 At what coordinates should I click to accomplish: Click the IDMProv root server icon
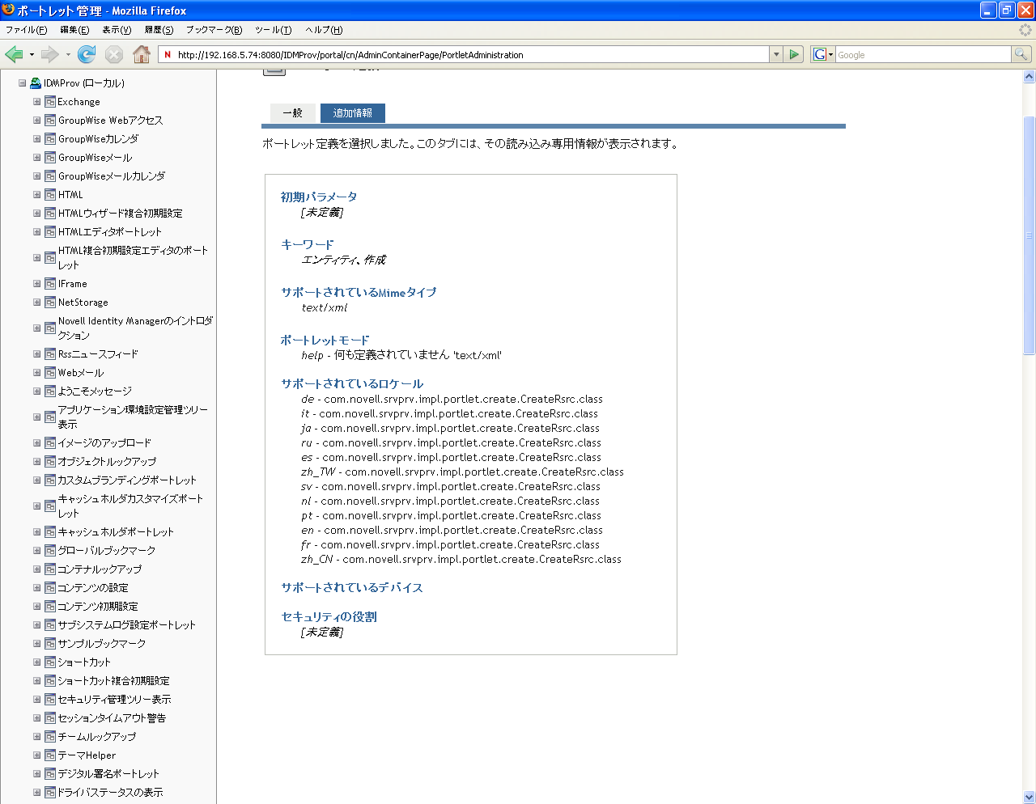tap(36, 83)
